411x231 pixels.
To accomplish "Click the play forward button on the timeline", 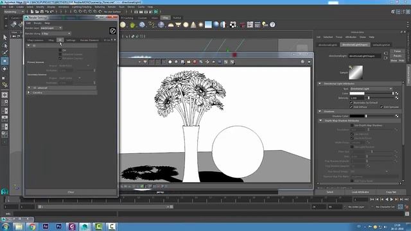I will click(392, 200).
